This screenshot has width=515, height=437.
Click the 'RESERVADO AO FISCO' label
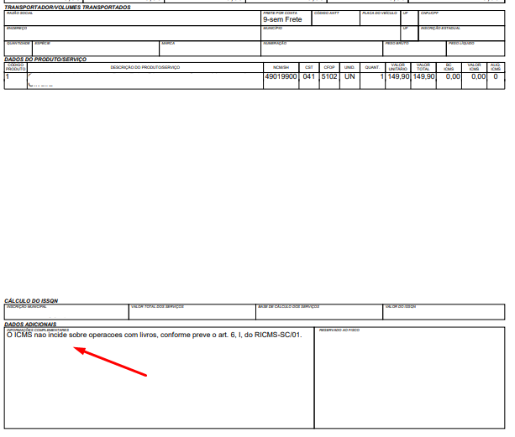tap(339, 330)
